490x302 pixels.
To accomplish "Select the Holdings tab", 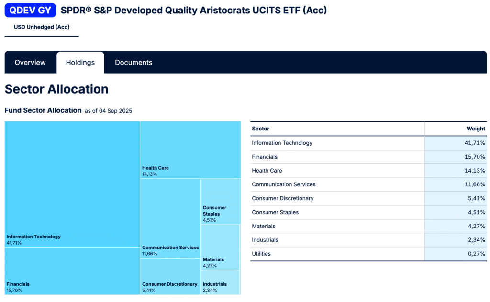I will [x=80, y=63].
